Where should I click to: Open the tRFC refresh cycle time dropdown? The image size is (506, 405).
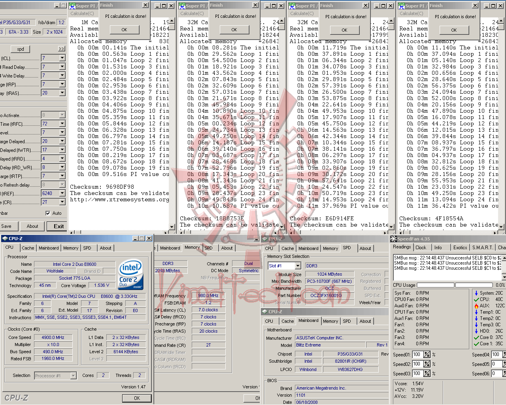tap(62, 124)
